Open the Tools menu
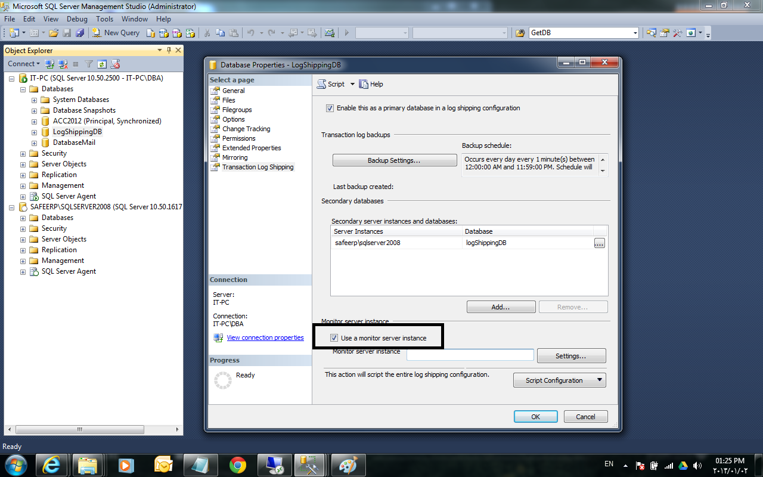 coord(104,19)
